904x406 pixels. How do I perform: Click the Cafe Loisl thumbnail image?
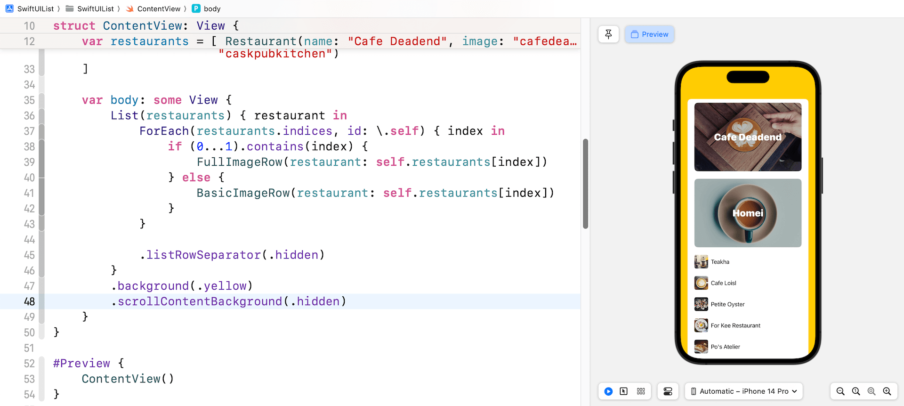[701, 283]
